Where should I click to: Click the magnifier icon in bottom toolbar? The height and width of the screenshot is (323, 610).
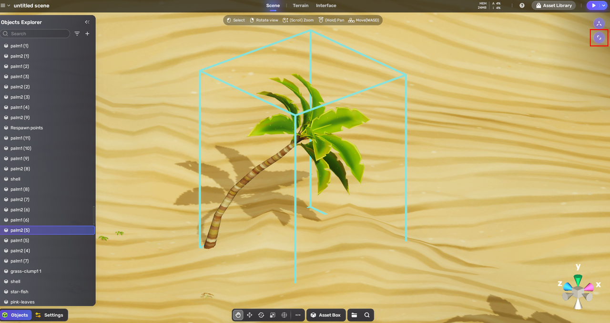[x=367, y=315]
